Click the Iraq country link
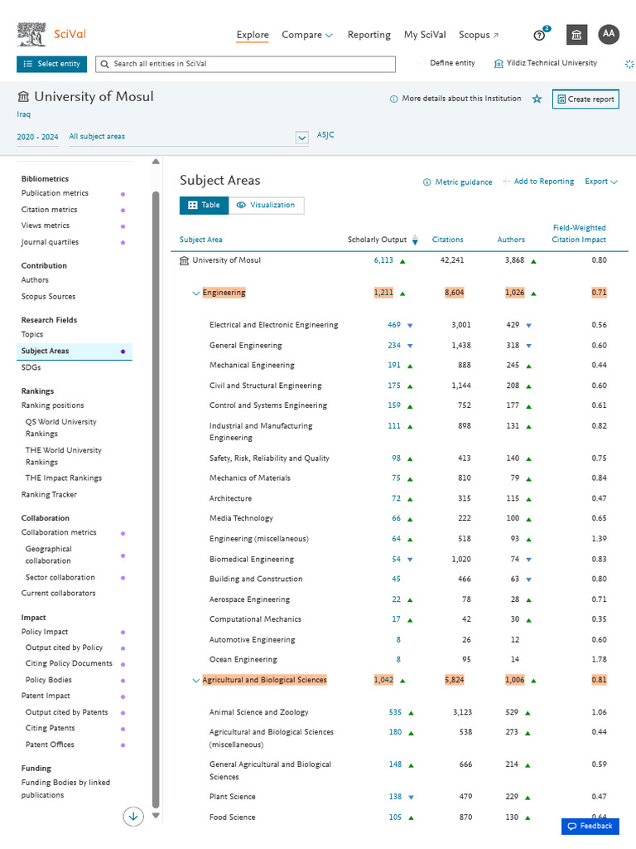636x849 pixels. click(24, 114)
